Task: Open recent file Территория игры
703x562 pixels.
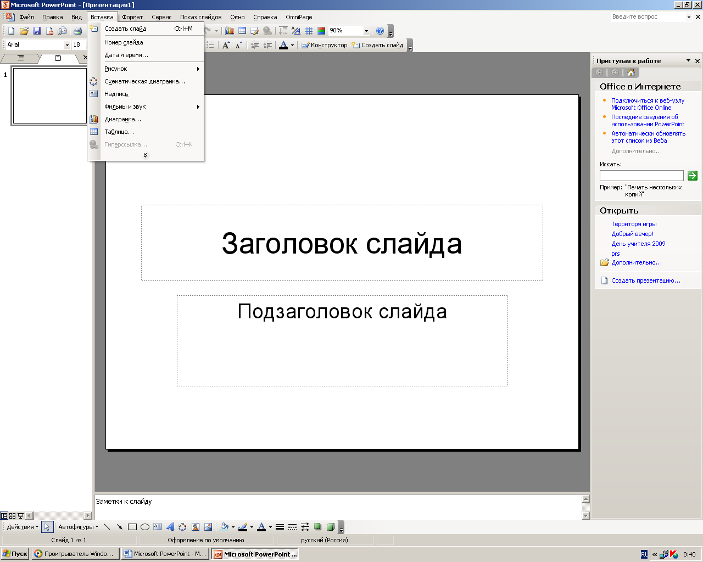Action: (x=634, y=224)
